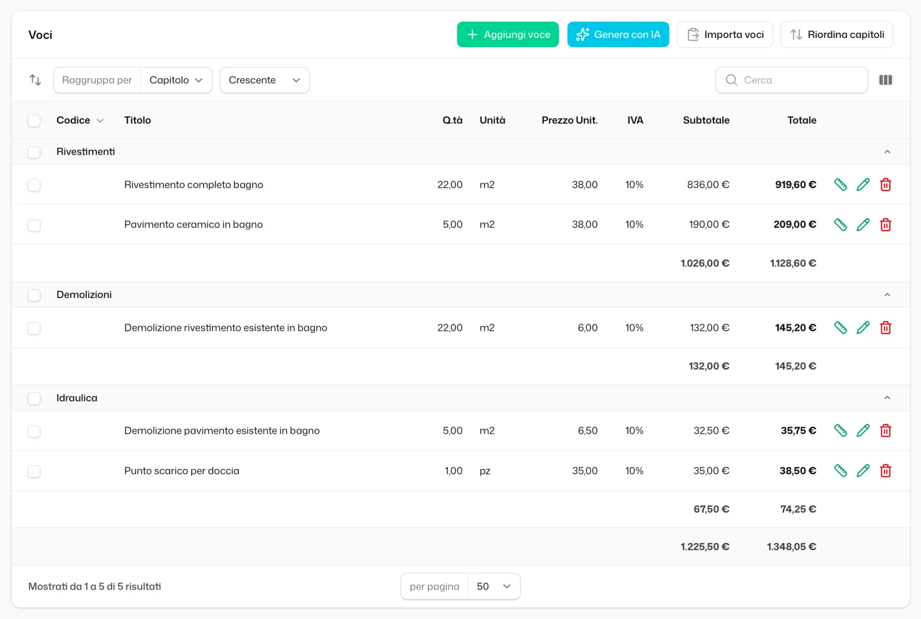Click the Totale column header
The width and height of the screenshot is (921, 619).
pyautogui.click(x=802, y=120)
